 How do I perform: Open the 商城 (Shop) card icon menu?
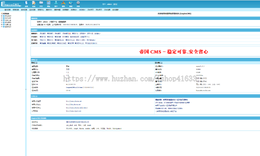pyautogui.click(x=71, y=4)
